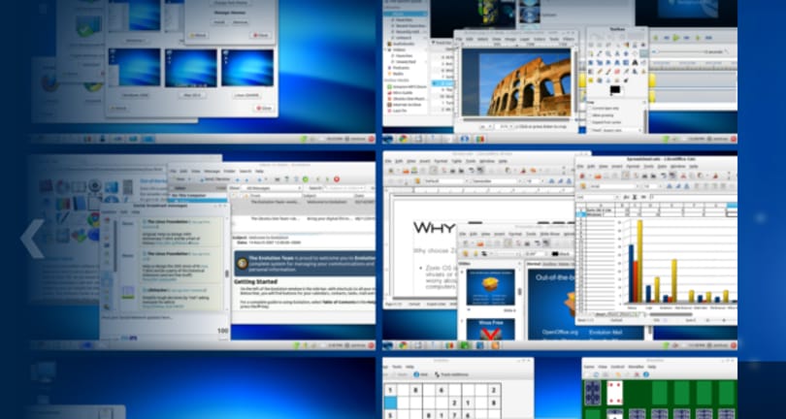The width and height of the screenshot is (786, 419).
Task: Deal from the face-down stock pile in Solitaire
Action: [593, 393]
